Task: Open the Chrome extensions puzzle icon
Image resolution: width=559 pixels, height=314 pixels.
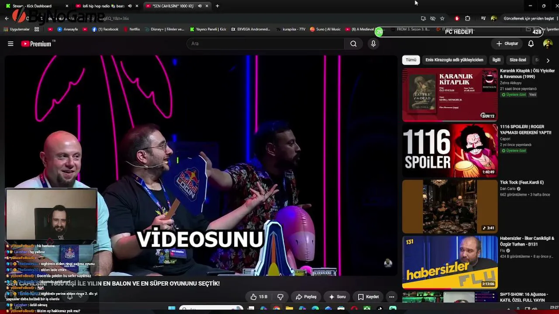Action: point(468,18)
